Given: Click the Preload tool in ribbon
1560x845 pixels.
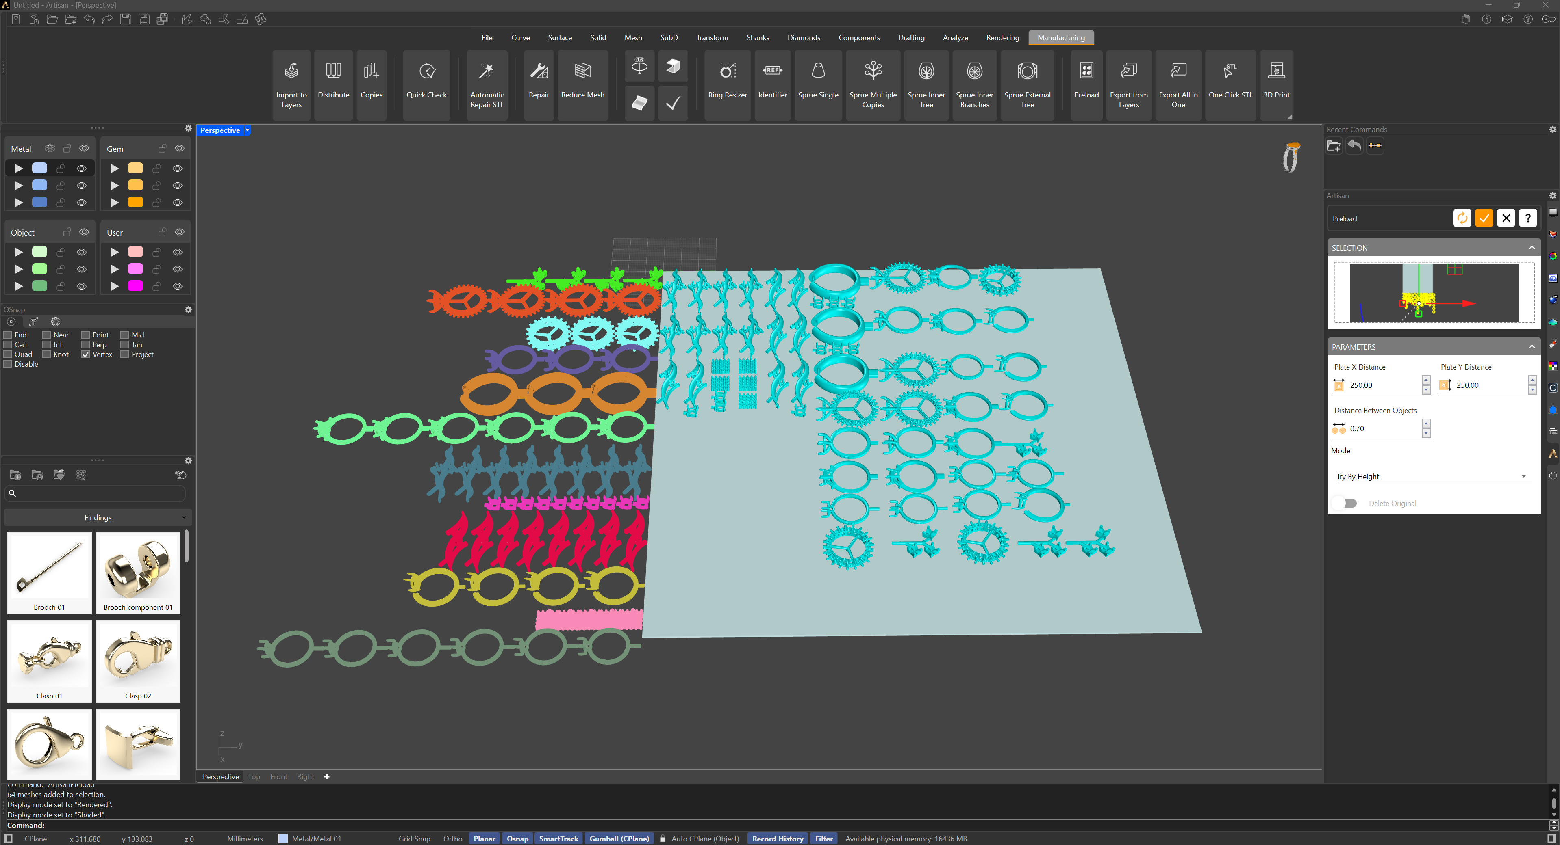Looking at the screenshot, I should 1086,85.
